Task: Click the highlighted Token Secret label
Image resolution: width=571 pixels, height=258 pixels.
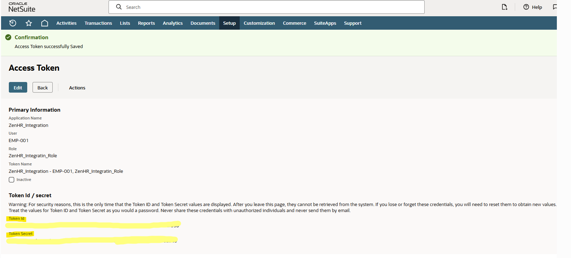Action: tap(21, 234)
